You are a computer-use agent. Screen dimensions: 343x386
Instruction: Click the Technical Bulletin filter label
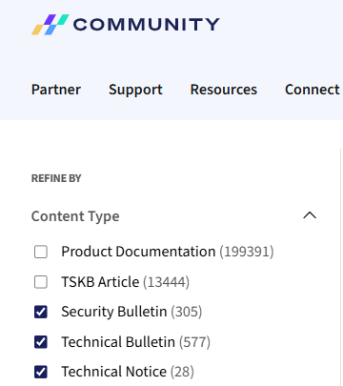click(118, 342)
